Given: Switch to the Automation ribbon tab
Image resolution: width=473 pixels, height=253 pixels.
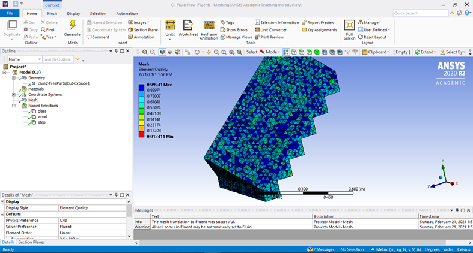Looking at the screenshot, I should 127,14.
